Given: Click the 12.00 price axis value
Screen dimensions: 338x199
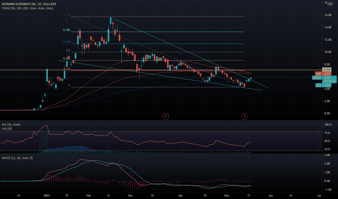Looking at the screenshot, I should (x=328, y=40).
